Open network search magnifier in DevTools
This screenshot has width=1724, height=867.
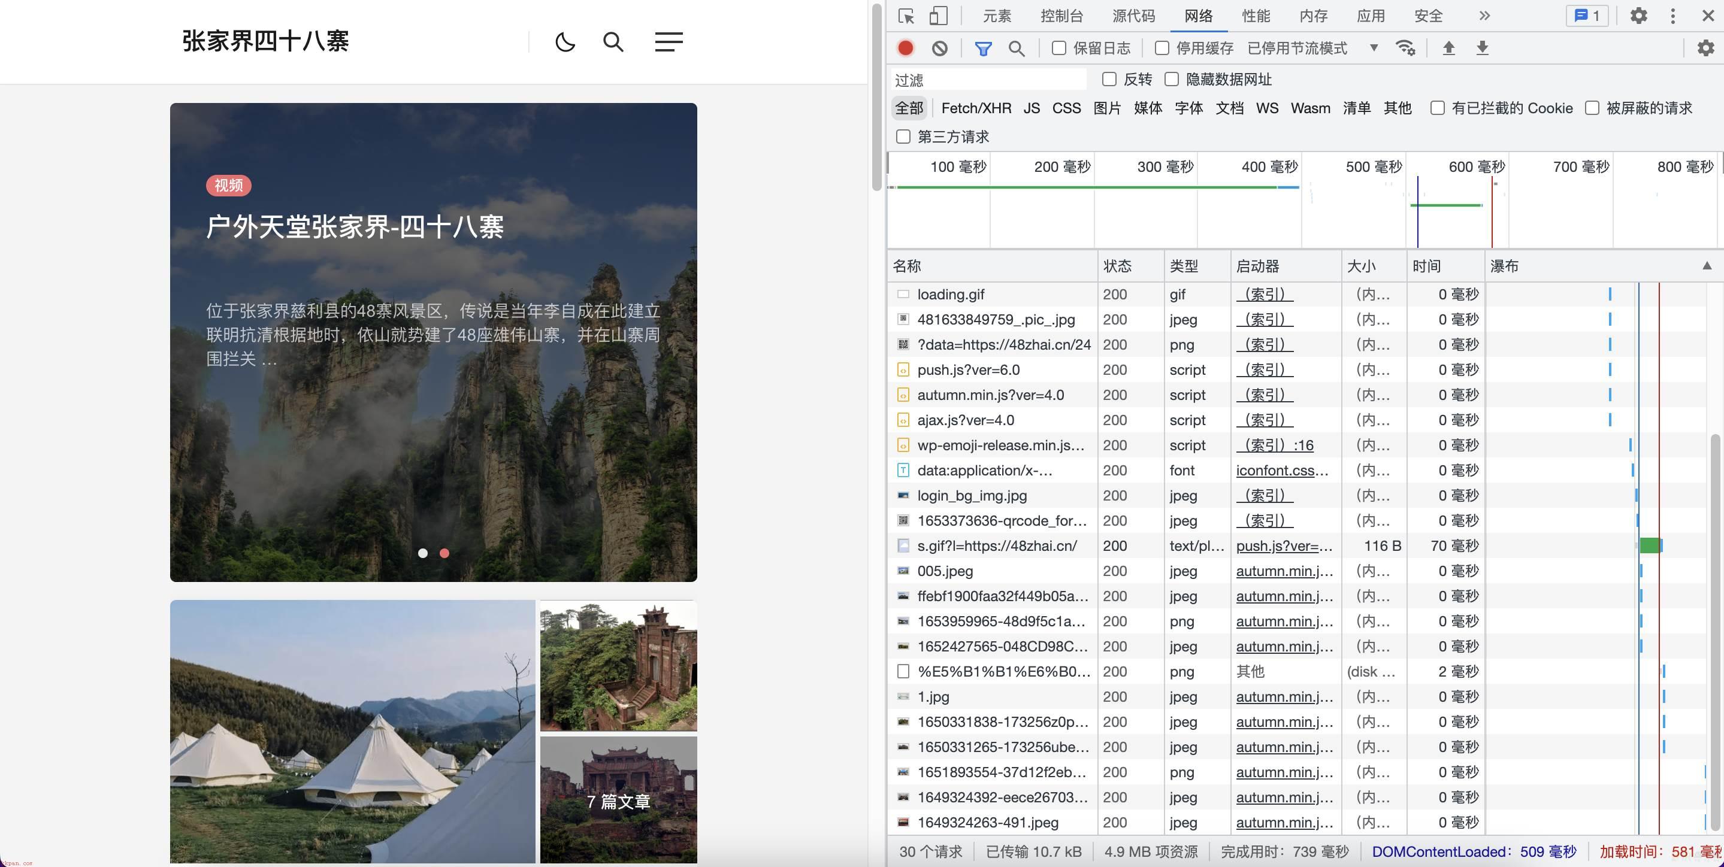[x=1017, y=48]
